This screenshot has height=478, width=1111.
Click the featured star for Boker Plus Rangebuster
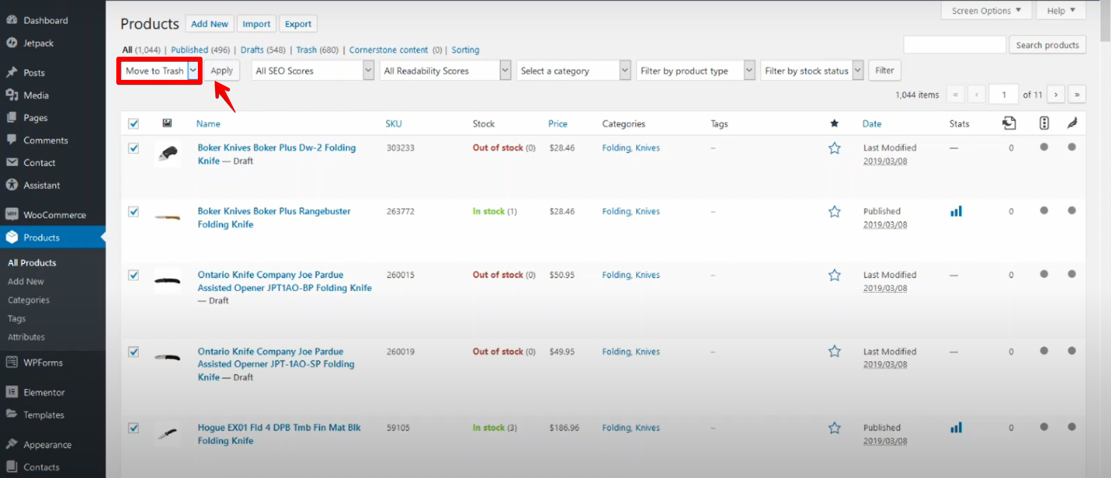click(x=834, y=212)
